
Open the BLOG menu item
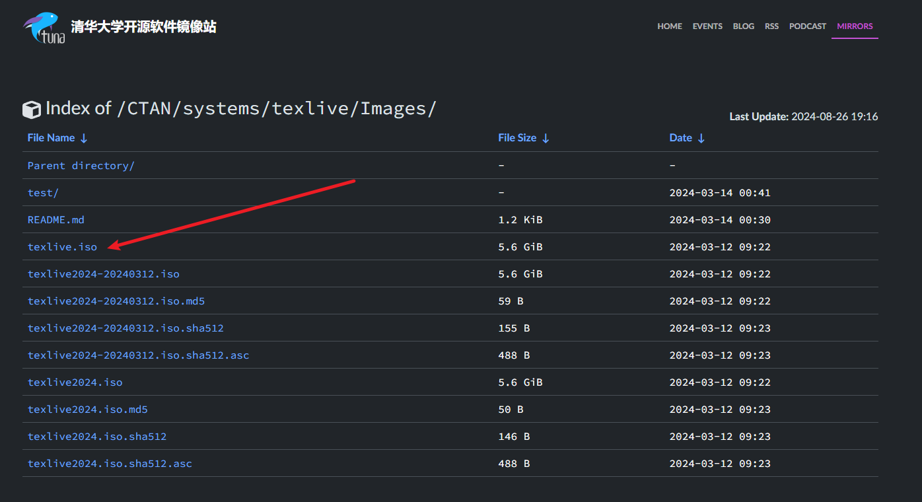[744, 26]
